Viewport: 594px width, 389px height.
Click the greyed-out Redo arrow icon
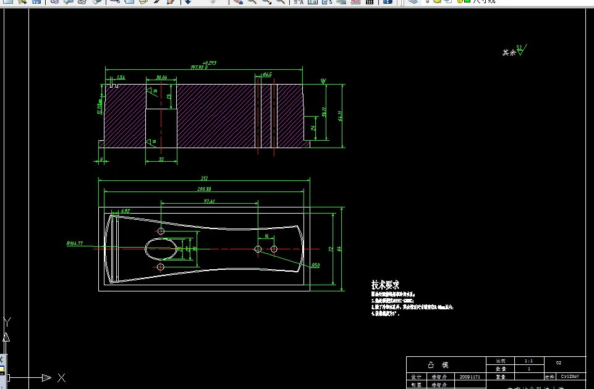tap(214, 1)
